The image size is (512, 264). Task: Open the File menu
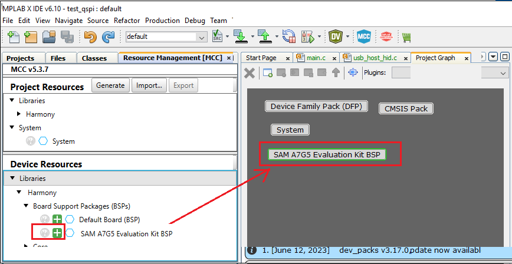(x=8, y=21)
